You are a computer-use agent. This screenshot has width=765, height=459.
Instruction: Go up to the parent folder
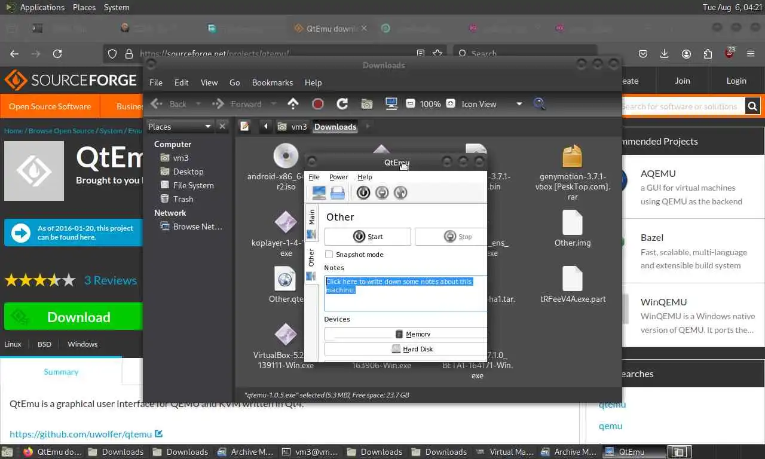click(293, 104)
